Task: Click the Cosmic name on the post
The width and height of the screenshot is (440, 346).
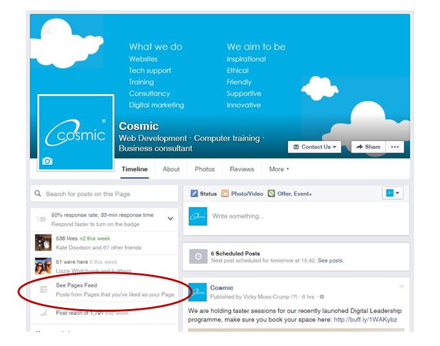Action: click(222, 288)
